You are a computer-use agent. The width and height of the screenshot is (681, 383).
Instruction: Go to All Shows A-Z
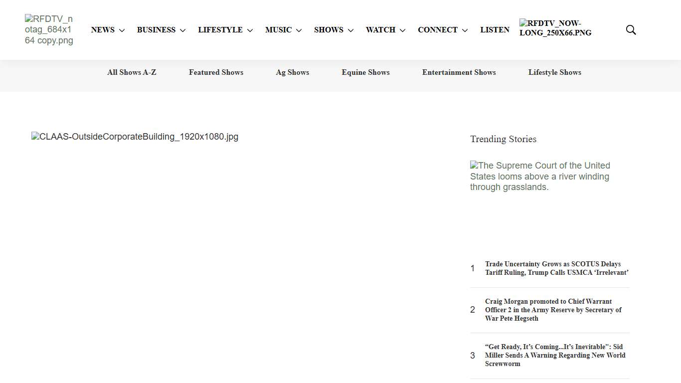pyautogui.click(x=132, y=72)
